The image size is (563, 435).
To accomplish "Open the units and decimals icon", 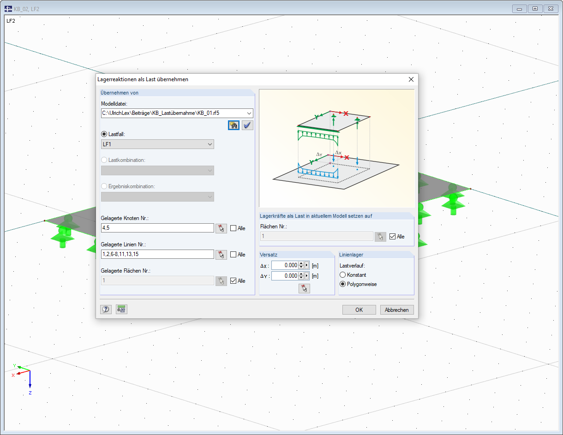I will (121, 310).
